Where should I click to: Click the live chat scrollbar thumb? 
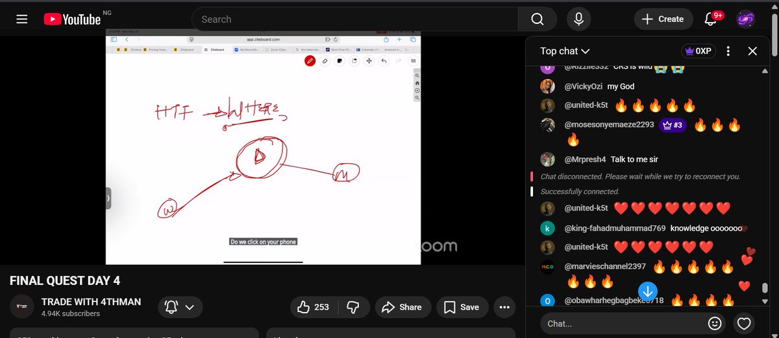[x=765, y=288]
